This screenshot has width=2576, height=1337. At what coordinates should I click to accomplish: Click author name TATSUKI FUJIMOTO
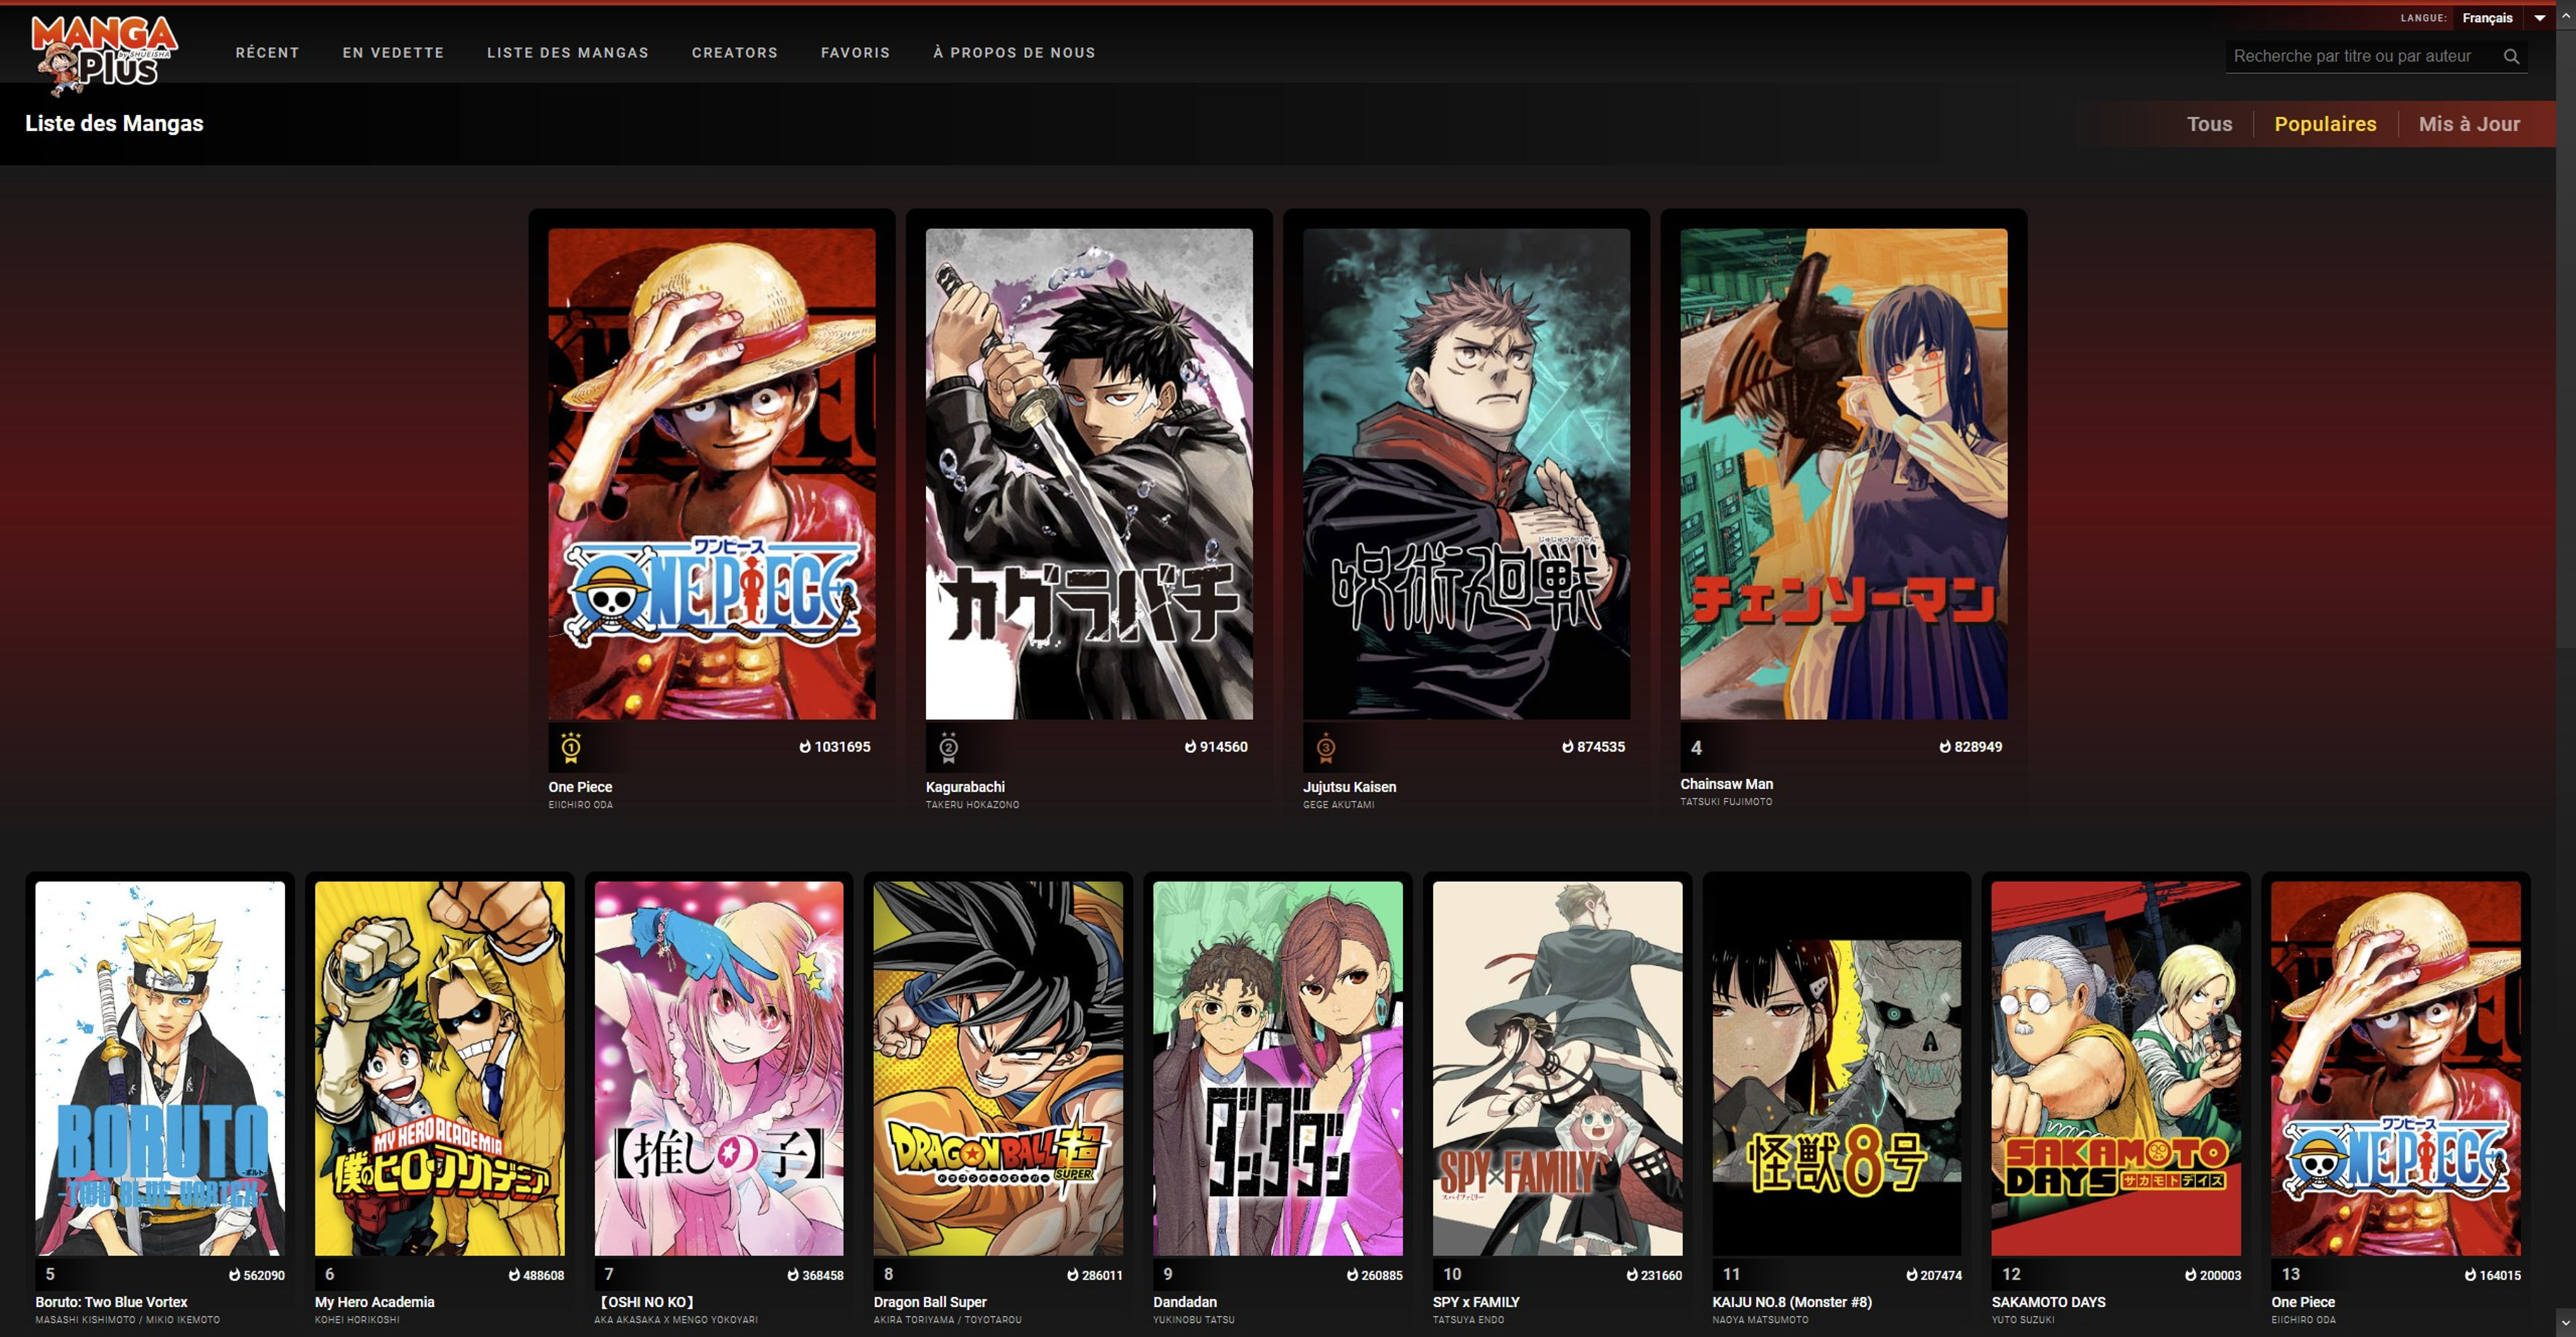1726,802
